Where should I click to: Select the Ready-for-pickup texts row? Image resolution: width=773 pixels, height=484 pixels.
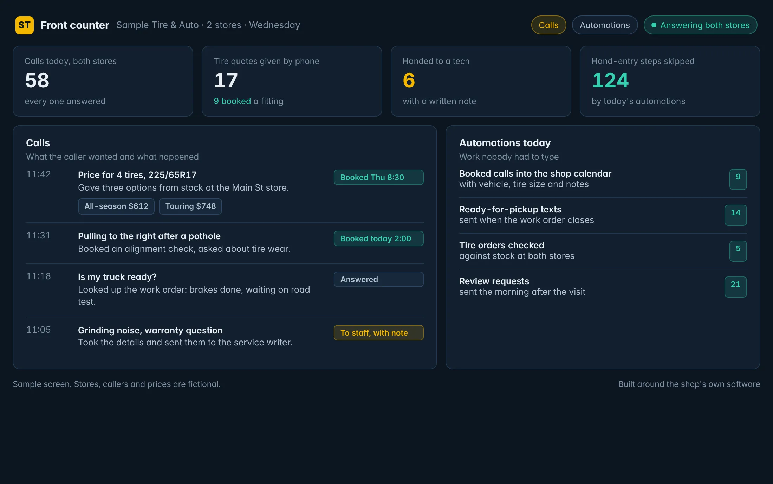(x=603, y=215)
